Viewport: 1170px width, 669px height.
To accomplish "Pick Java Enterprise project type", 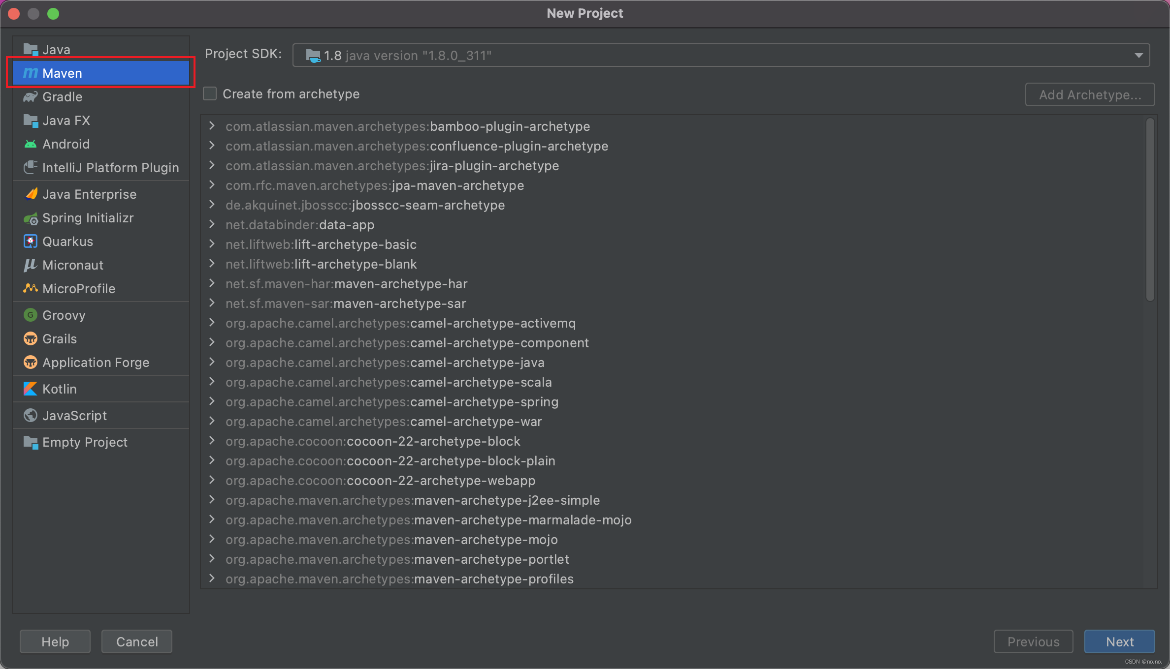I will [x=101, y=194].
